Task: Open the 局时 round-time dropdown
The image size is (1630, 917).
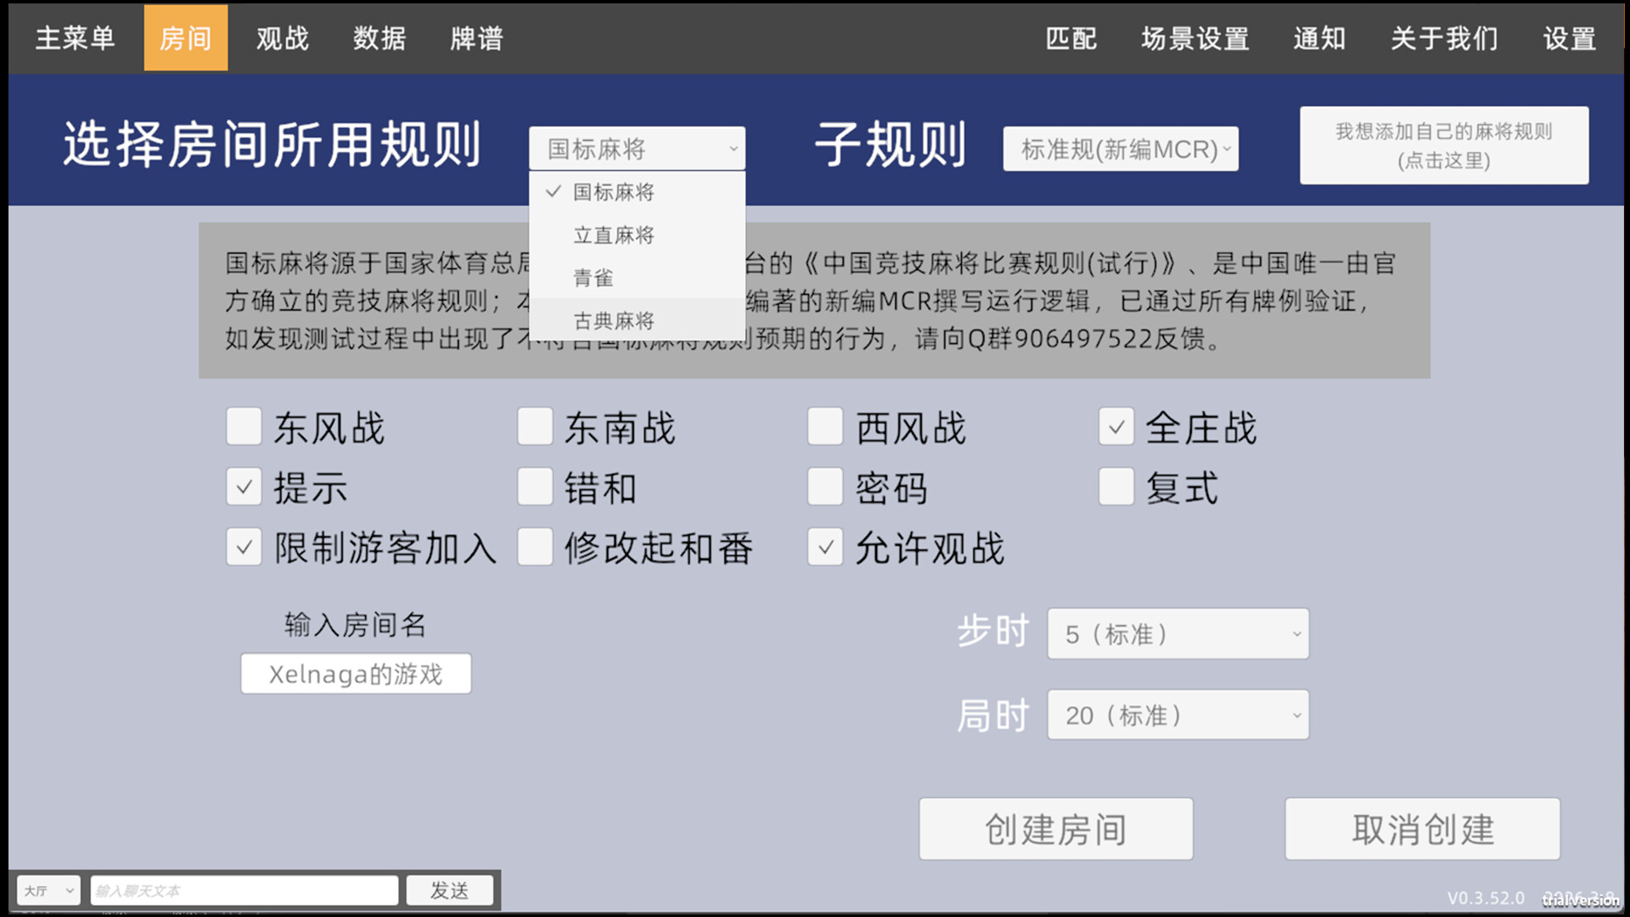Action: click(1178, 716)
